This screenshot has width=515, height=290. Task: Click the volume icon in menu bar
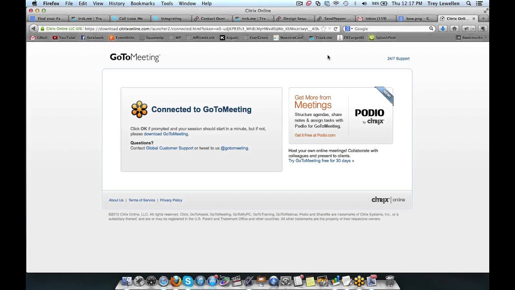point(364,4)
